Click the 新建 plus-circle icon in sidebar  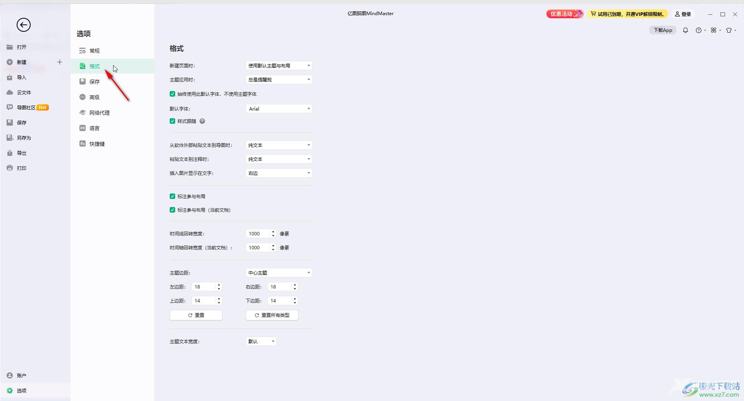(x=10, y=62)
